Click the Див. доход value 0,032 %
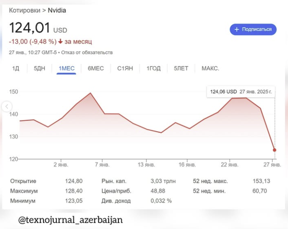Viewport: 288px width, 229px height. pos(161,201)
